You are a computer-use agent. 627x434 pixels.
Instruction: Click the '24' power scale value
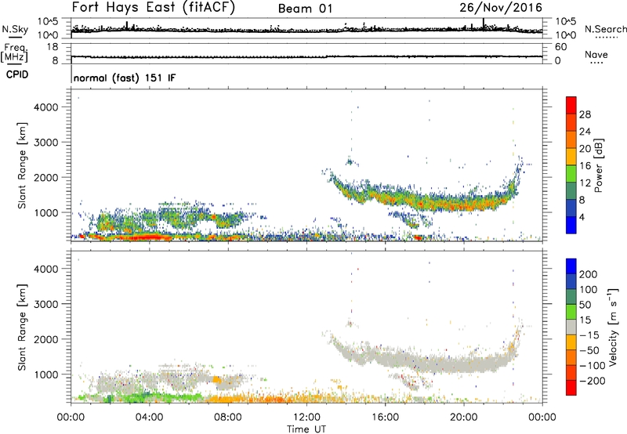click(585, 132)
